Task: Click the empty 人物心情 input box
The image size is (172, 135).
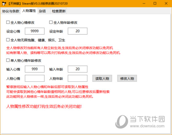Action: coord(35,78)
